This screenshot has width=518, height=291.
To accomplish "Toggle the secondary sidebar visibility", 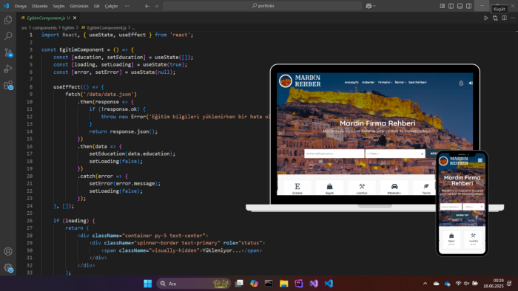I will coord(468,6).
